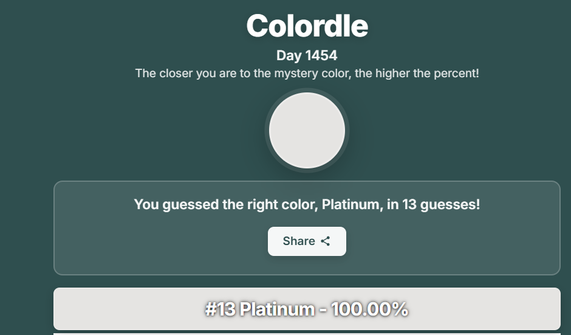Click the thin white strip below the Platinum row
The image size is (571, 335).
307,333
